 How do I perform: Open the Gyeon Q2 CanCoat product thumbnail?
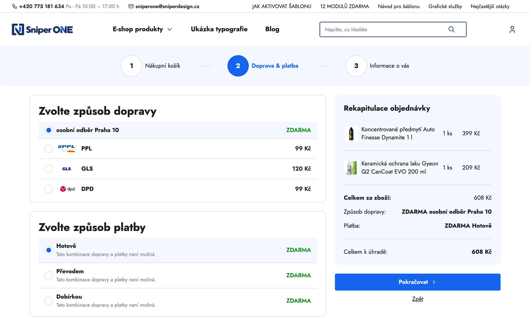pyautogui.click(x=351, y=168)
